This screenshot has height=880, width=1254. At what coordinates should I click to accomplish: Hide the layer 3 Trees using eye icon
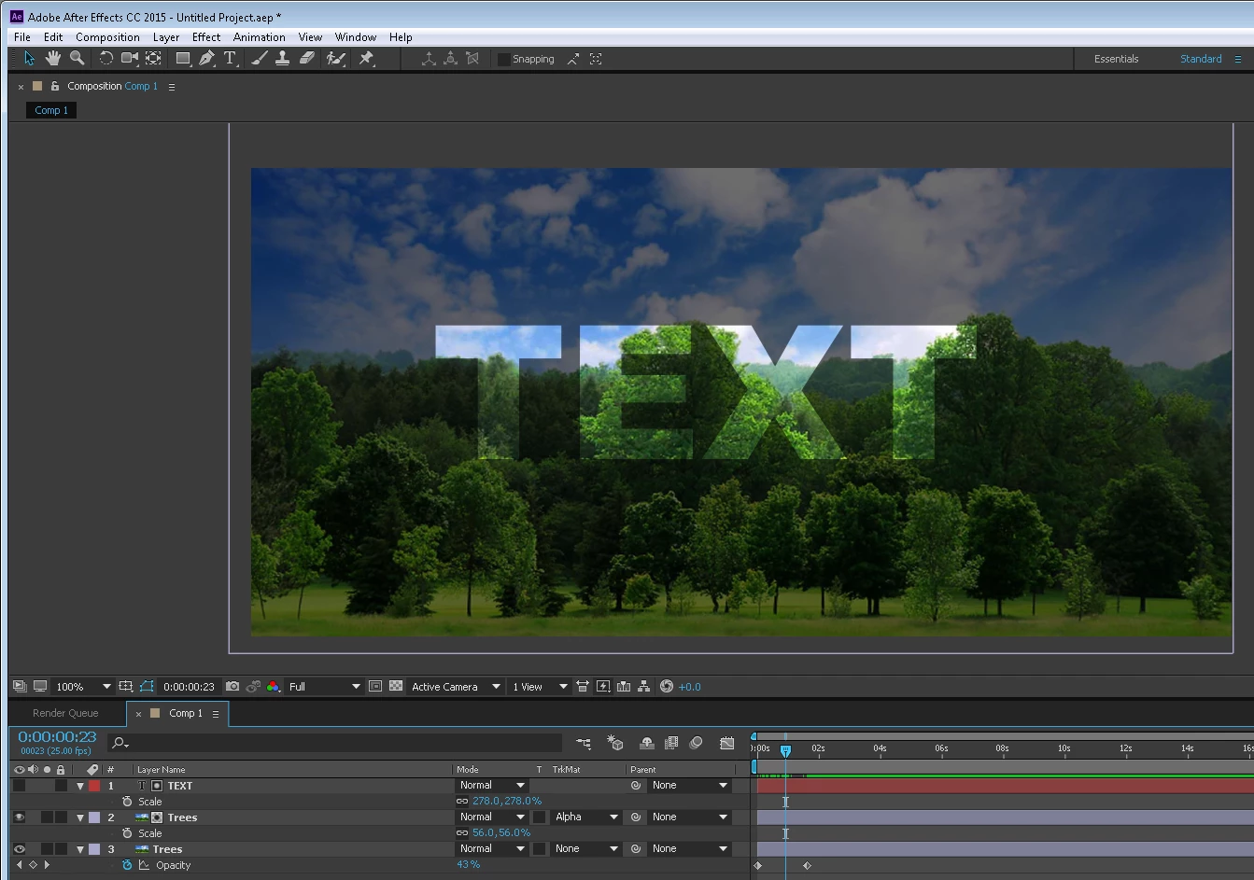coord(19,849)
